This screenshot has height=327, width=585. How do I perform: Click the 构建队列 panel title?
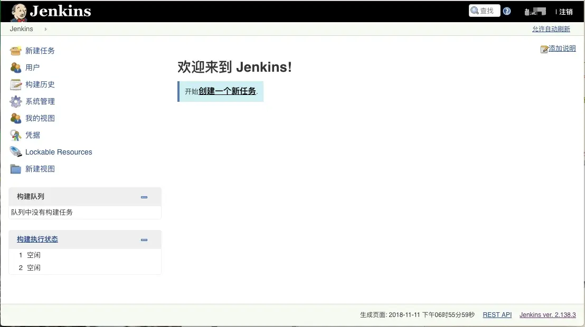coord(31,197)
